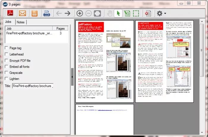208x137 pixels.
Task: Enable the Page tag checkbox
Action: click(x=6, y=48)
